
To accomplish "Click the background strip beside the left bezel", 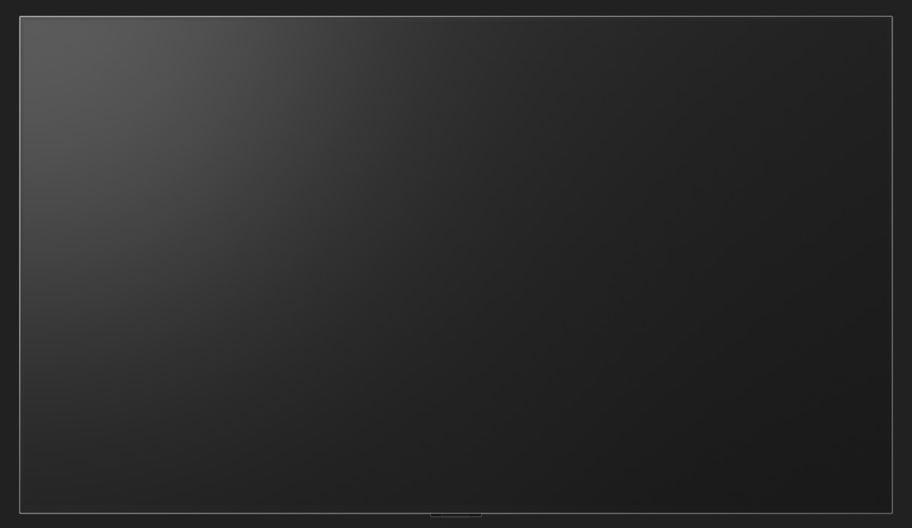I will tap(9, 264).
